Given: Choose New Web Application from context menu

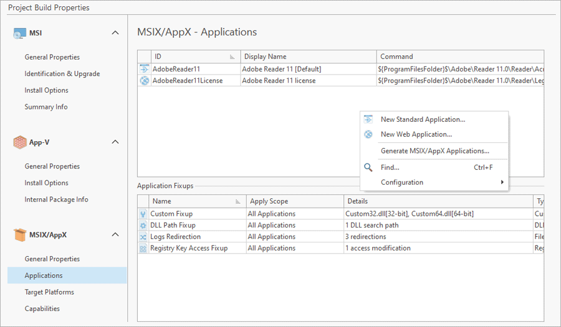Looking at the screenshot, I should tap(434, 134).
